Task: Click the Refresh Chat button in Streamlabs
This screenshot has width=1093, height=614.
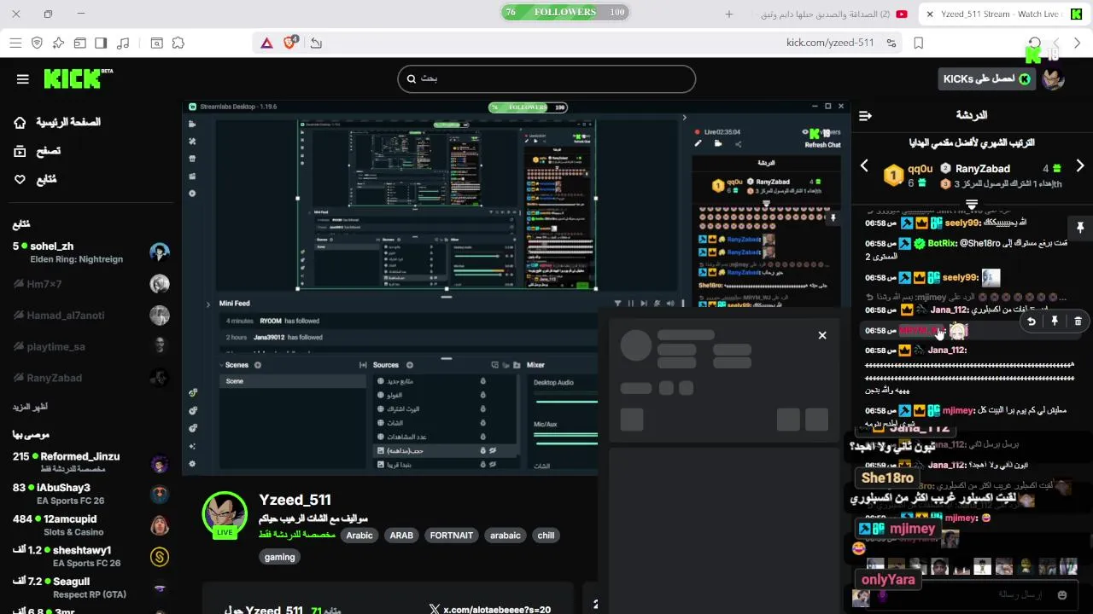Action: tap(822, 145)
